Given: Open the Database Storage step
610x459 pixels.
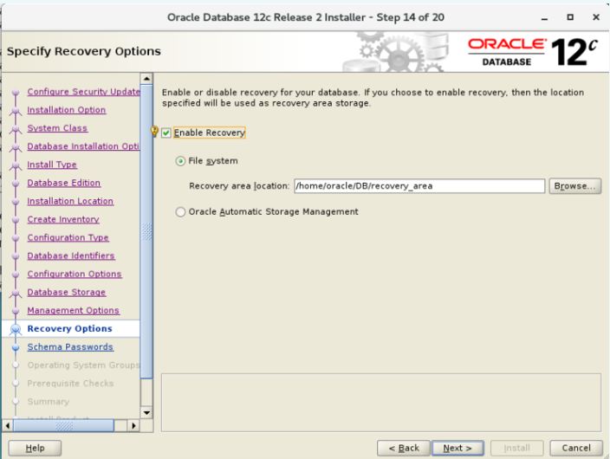Looking at the screenshot, I should pos(67,293).
